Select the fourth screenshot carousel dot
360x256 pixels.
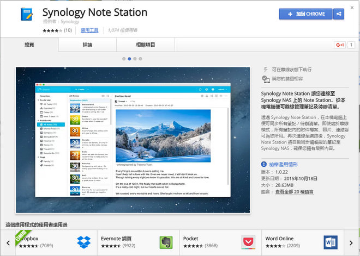[x=140, y=59]
